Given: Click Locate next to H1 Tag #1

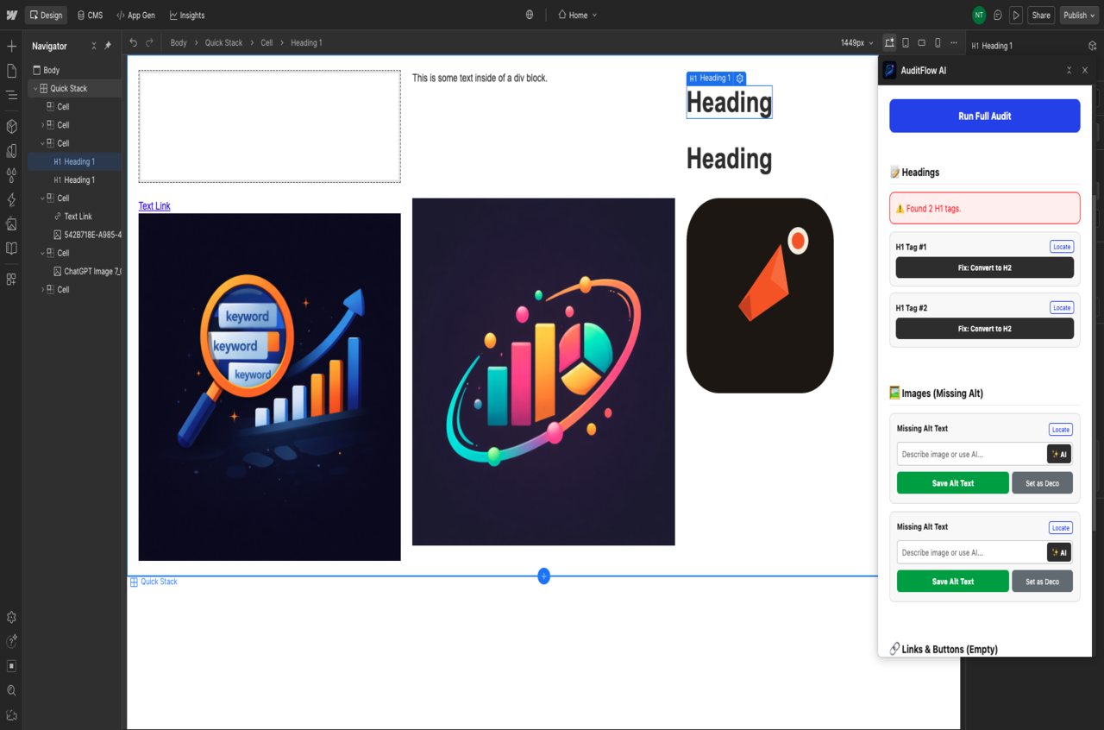Looking at the screenshot, I should [1061, 247].
